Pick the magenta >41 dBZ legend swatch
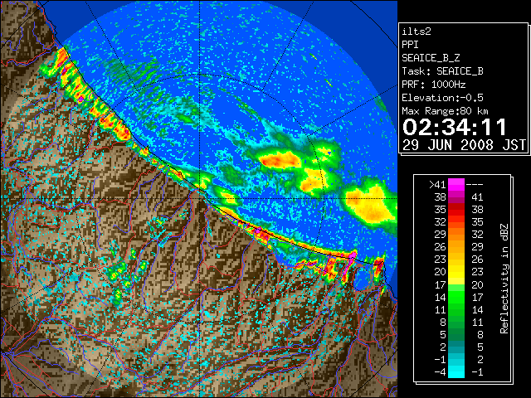 pyautogui.click(x=456, y=185)
